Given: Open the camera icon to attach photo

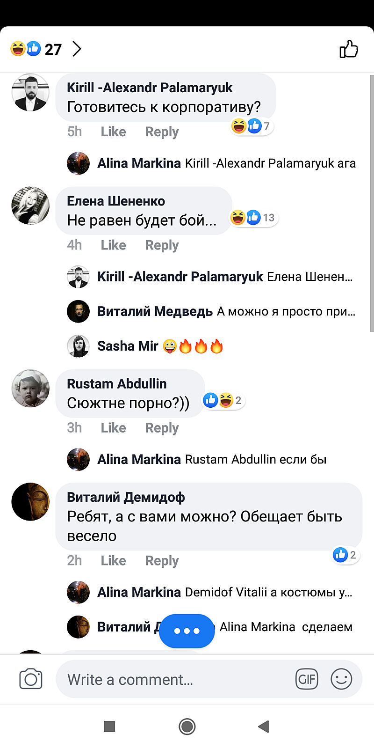Looking at the screenshot, I should click(x=31, y=679).
